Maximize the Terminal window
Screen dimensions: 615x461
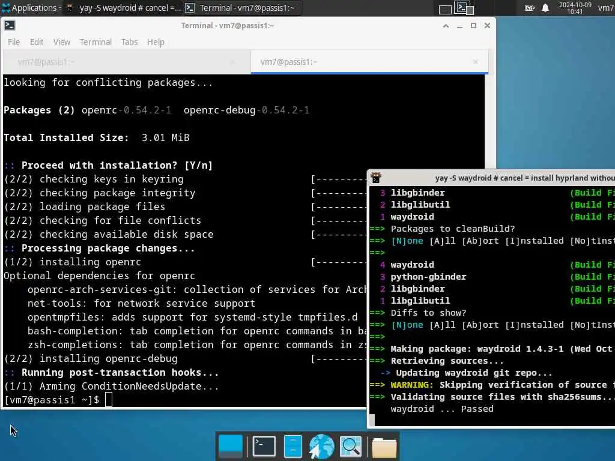473,25
